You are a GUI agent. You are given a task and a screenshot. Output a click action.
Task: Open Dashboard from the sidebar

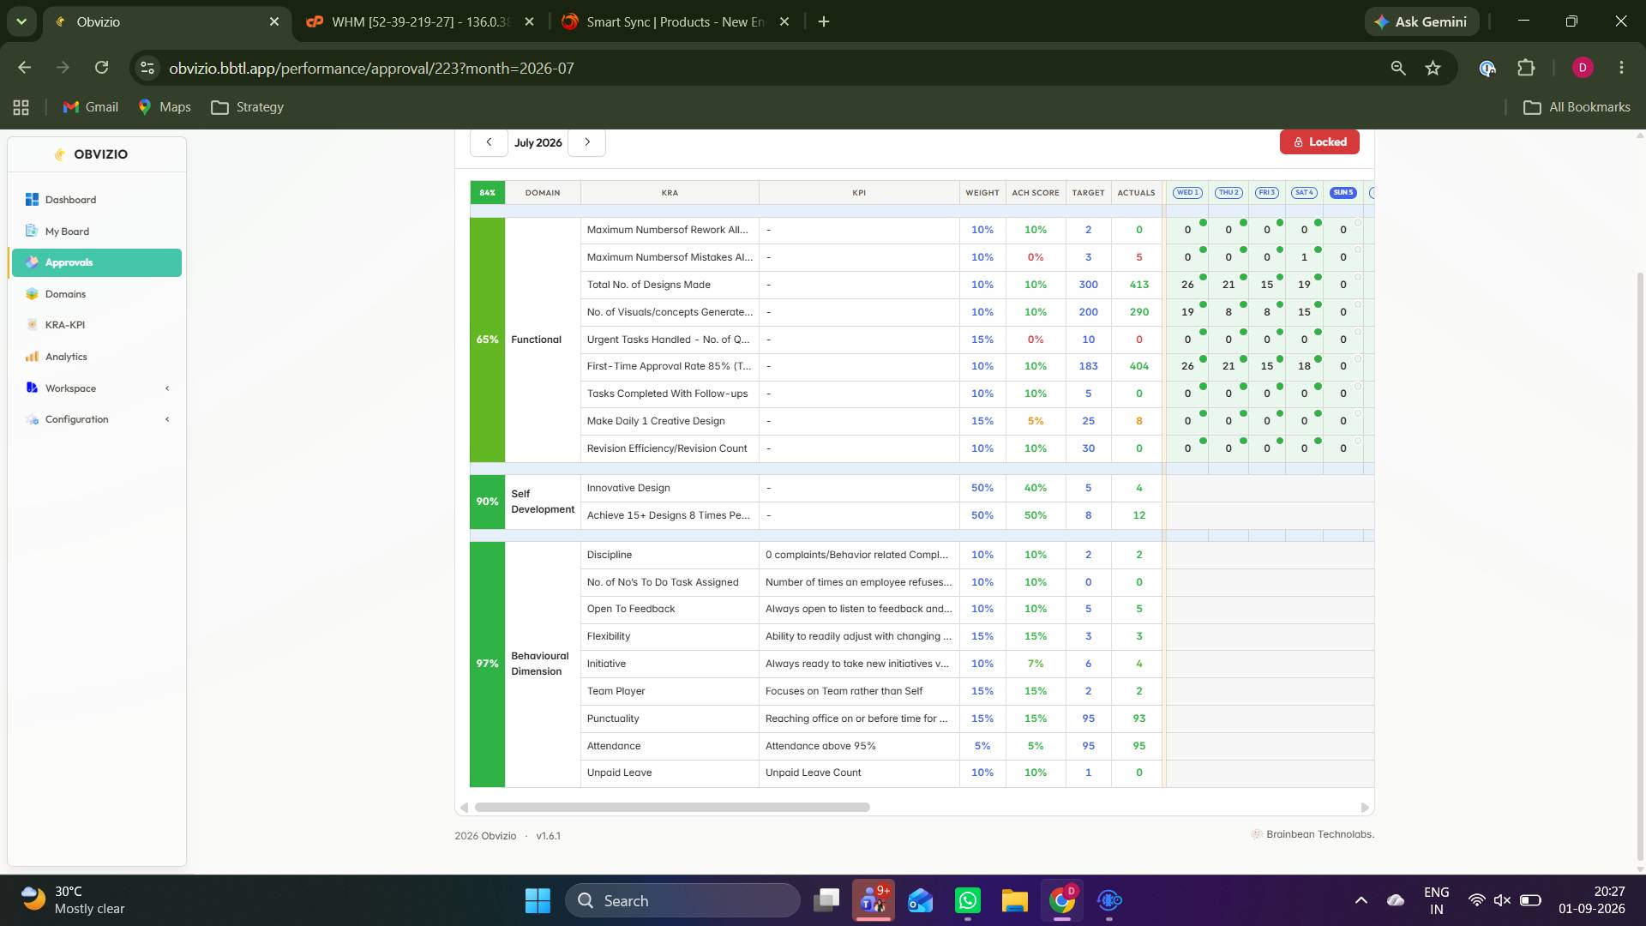point(70,200)
